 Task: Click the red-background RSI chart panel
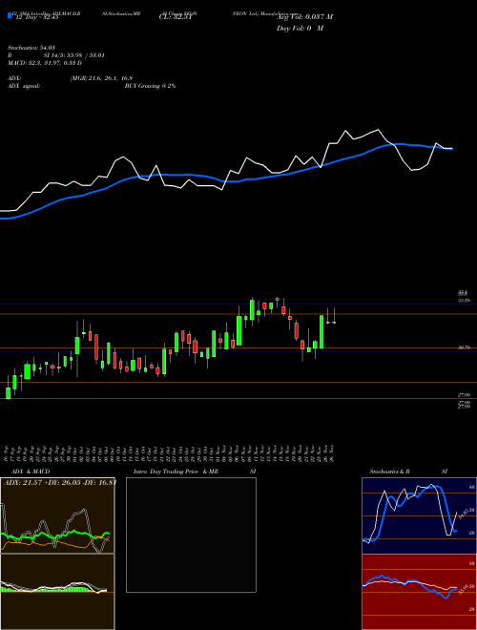point(419,592)
